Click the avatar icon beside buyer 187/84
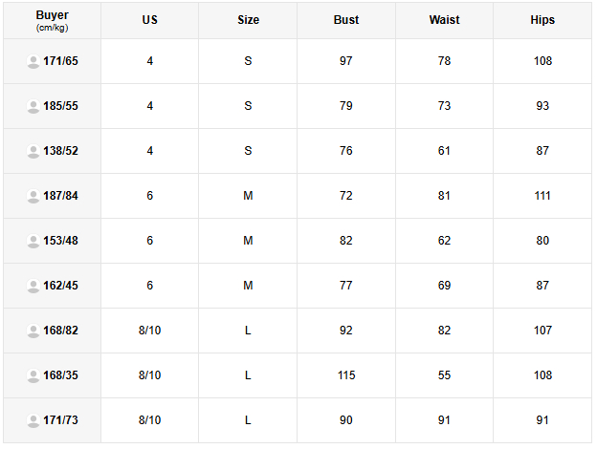The image size is (597, 449). [33, 196]
